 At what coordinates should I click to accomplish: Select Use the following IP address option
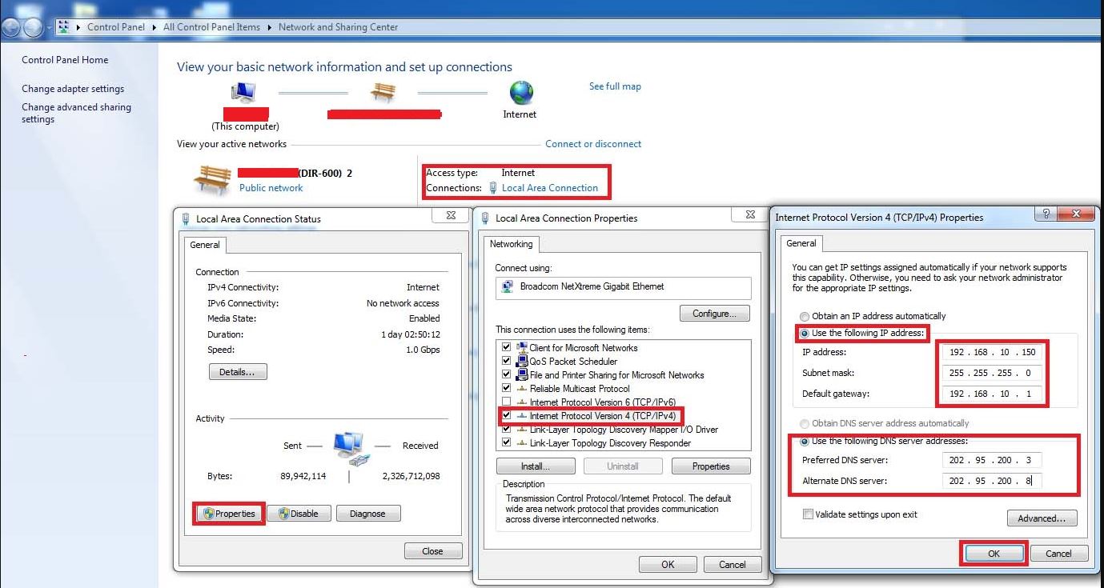point(804,332)
